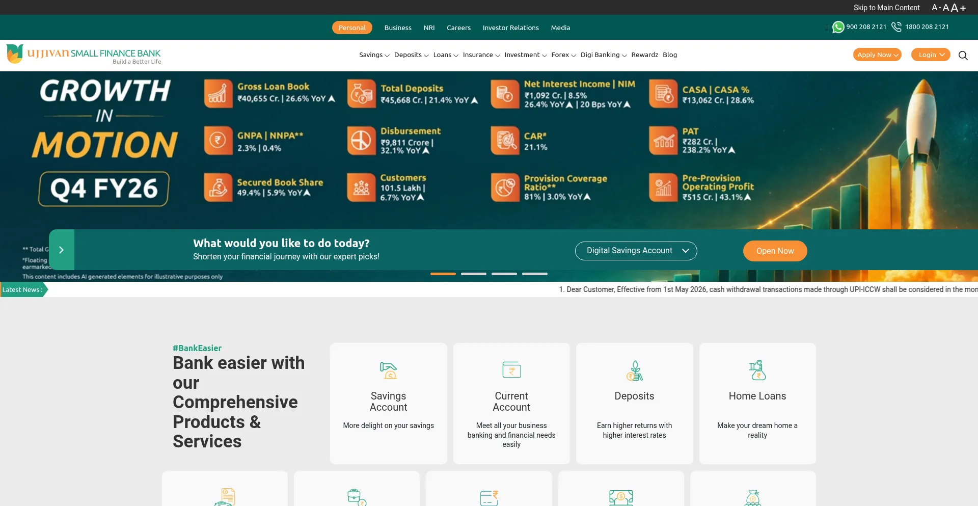Increase font size with A+ control
Viewport: 978px width, 506px height.
[959, 8]
